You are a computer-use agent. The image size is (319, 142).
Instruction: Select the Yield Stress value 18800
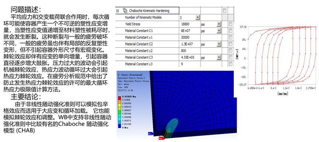click(x=185, y=24)
